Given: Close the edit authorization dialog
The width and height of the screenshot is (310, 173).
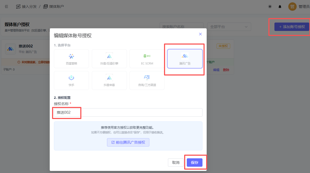Looking at the screenshot, I should click(200, 34).
